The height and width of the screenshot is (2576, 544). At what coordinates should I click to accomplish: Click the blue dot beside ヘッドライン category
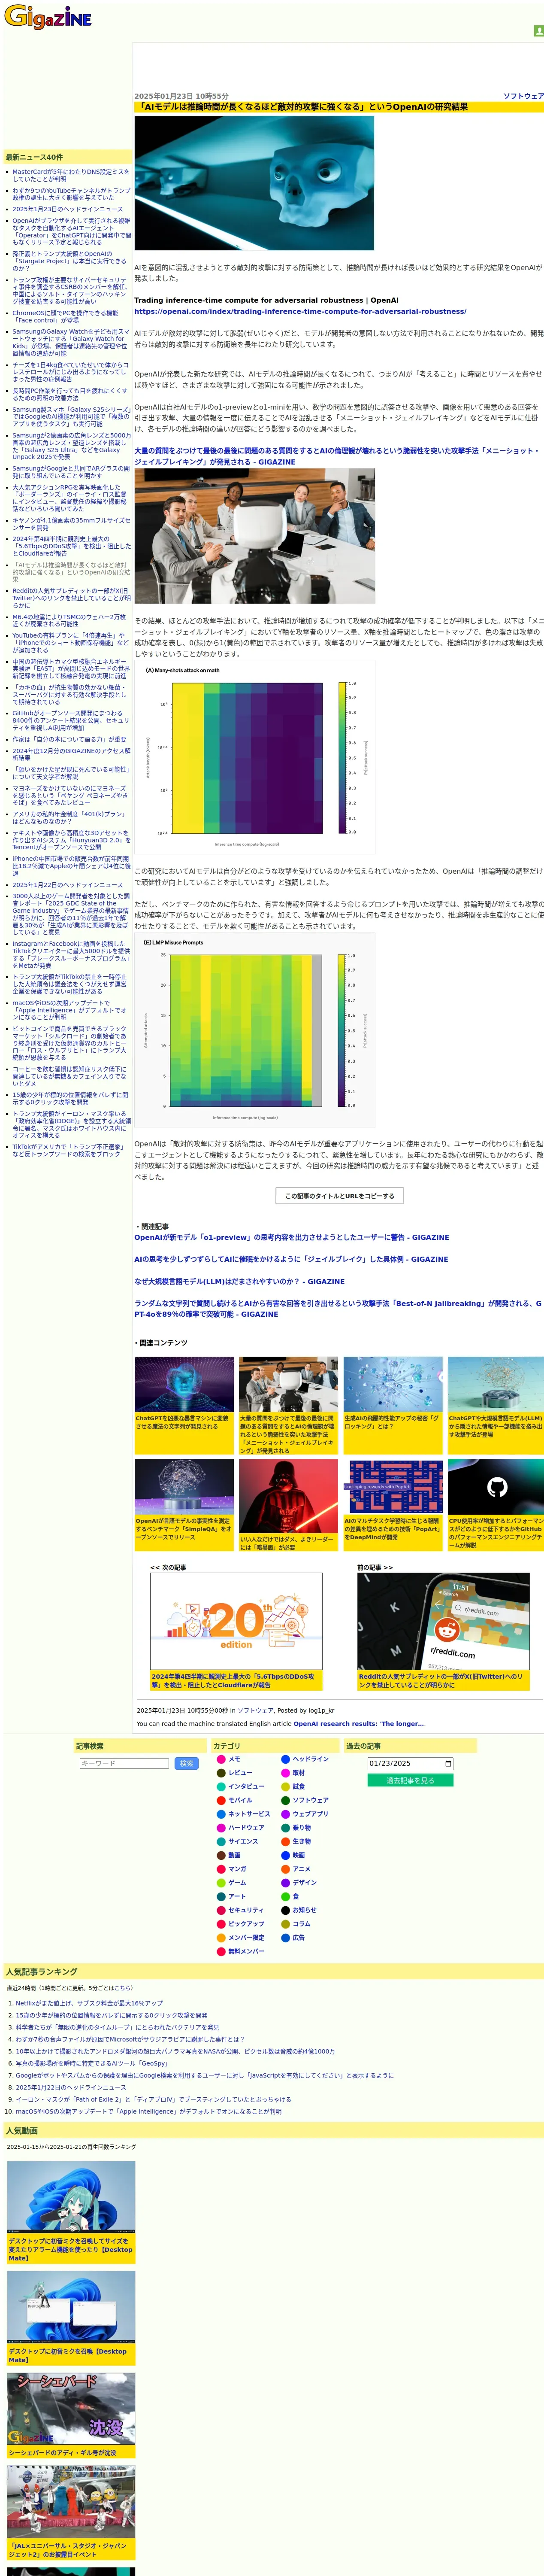pos(285,1759)
